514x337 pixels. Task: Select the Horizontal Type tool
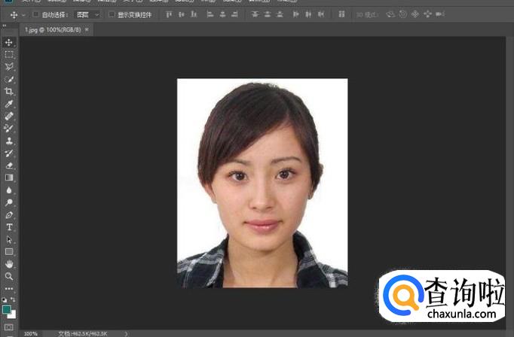tap(9, 226)
